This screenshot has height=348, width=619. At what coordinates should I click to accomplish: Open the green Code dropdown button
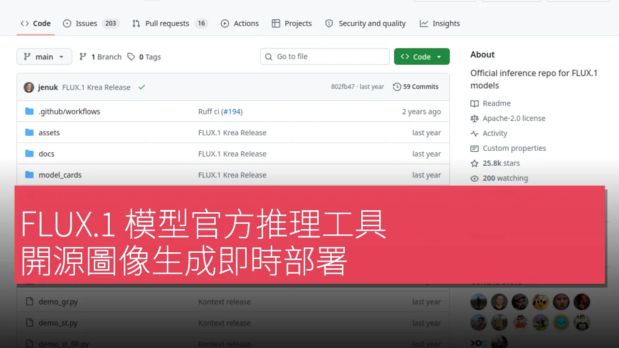pos(422,57)
